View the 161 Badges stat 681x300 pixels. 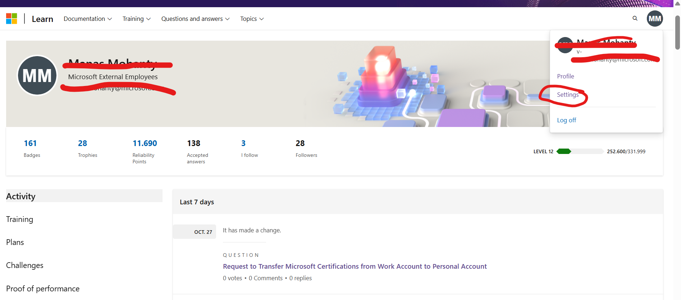(x=32, y=148)
